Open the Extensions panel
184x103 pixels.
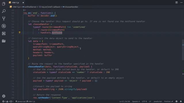click(4, 33)
